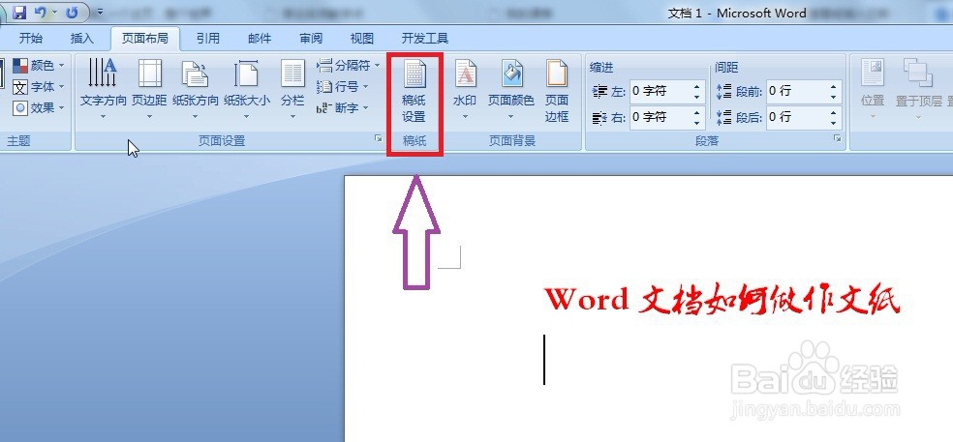
Task: Click the red Word 文档如何做作文纸 heading
Action: (722, 301)
